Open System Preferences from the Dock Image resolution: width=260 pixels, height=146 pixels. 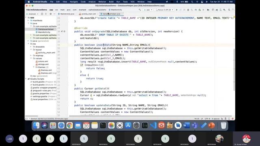pyautogui.click(x=136, y=125)
